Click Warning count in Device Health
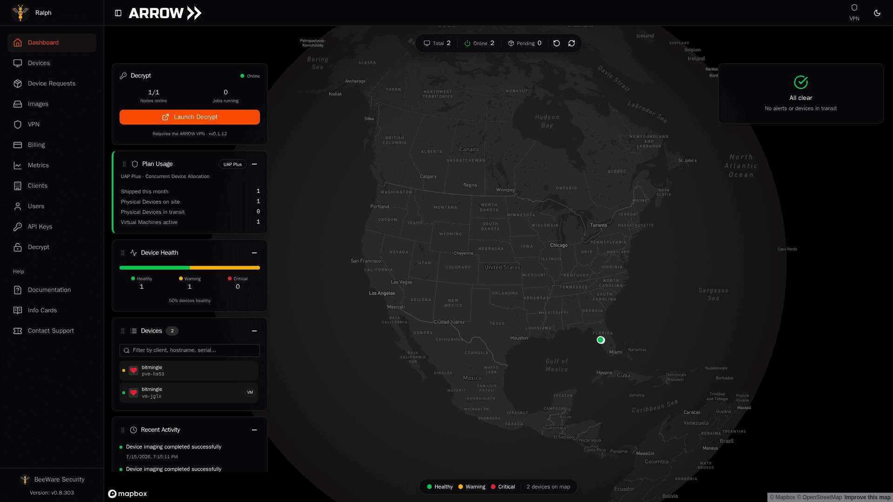This screenshot has width=893, height=502. pyautogui.click(x=190, y=287)
